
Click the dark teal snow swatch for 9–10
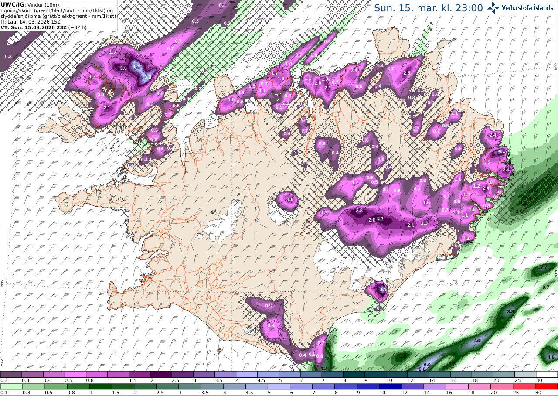click(x=376, y=374)
